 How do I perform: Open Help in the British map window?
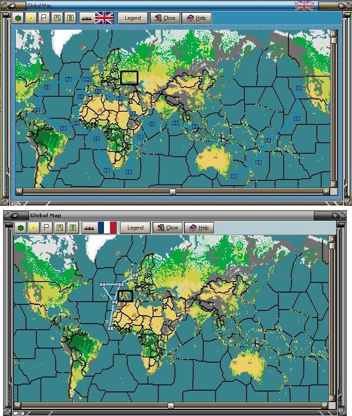(197, 18)
